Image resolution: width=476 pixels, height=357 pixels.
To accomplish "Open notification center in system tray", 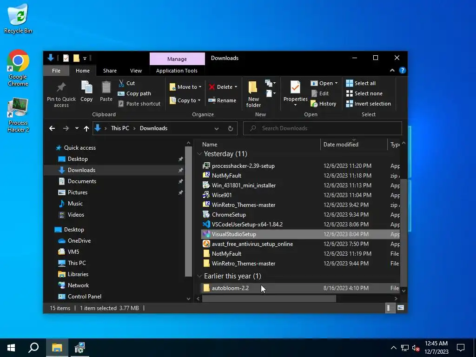I will tap(461, 348).
